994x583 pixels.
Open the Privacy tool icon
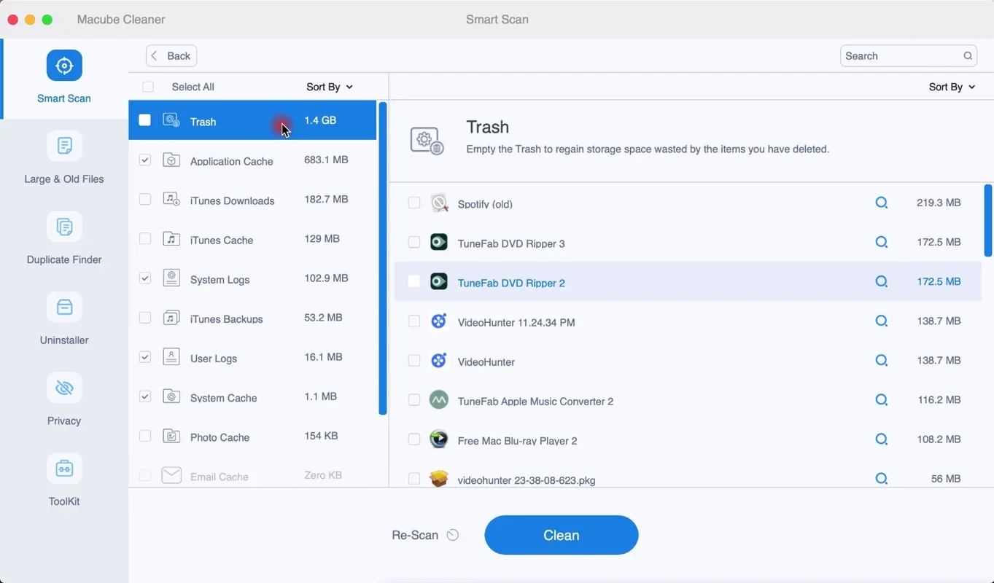(x=64, y=388)
